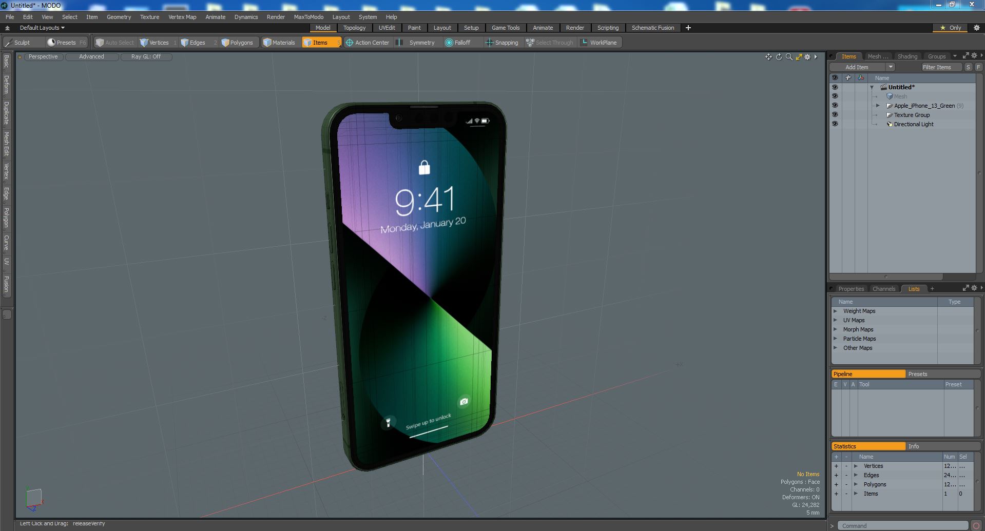Viewport: 985px width, 531px height.
Task: Open the viewport settings gear
Action: 807,57
